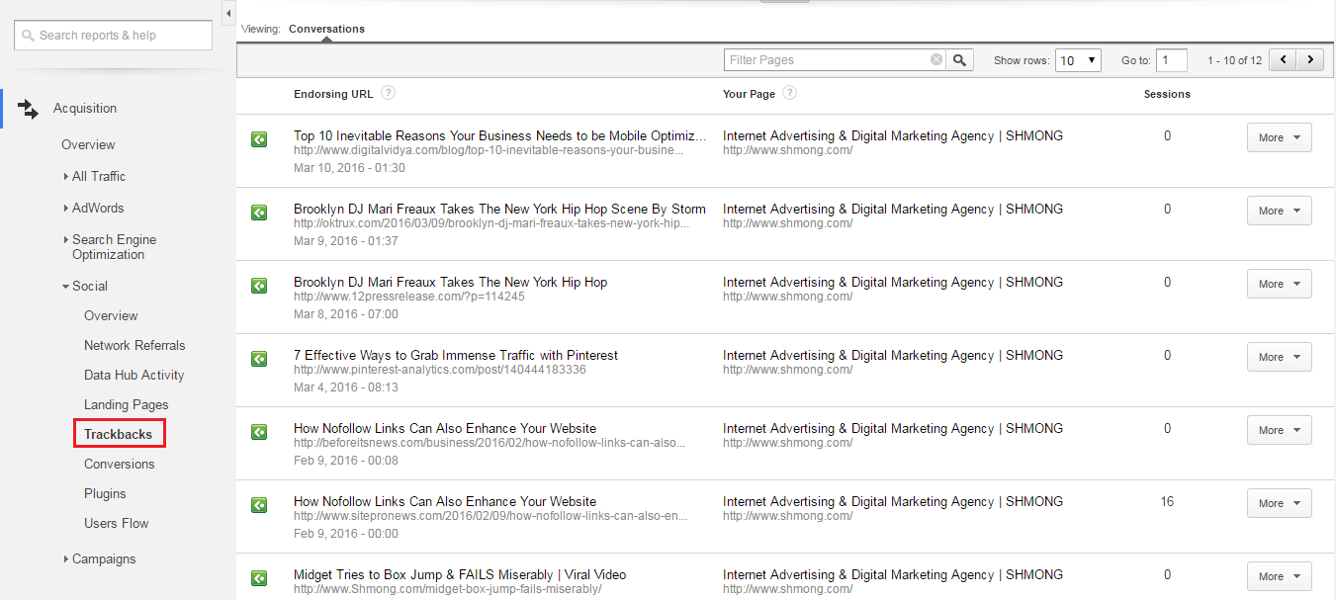Open the Plugins report
The width and height of the screenshot is (1336, 600).
pyautogui.click(x=105, y=493)
